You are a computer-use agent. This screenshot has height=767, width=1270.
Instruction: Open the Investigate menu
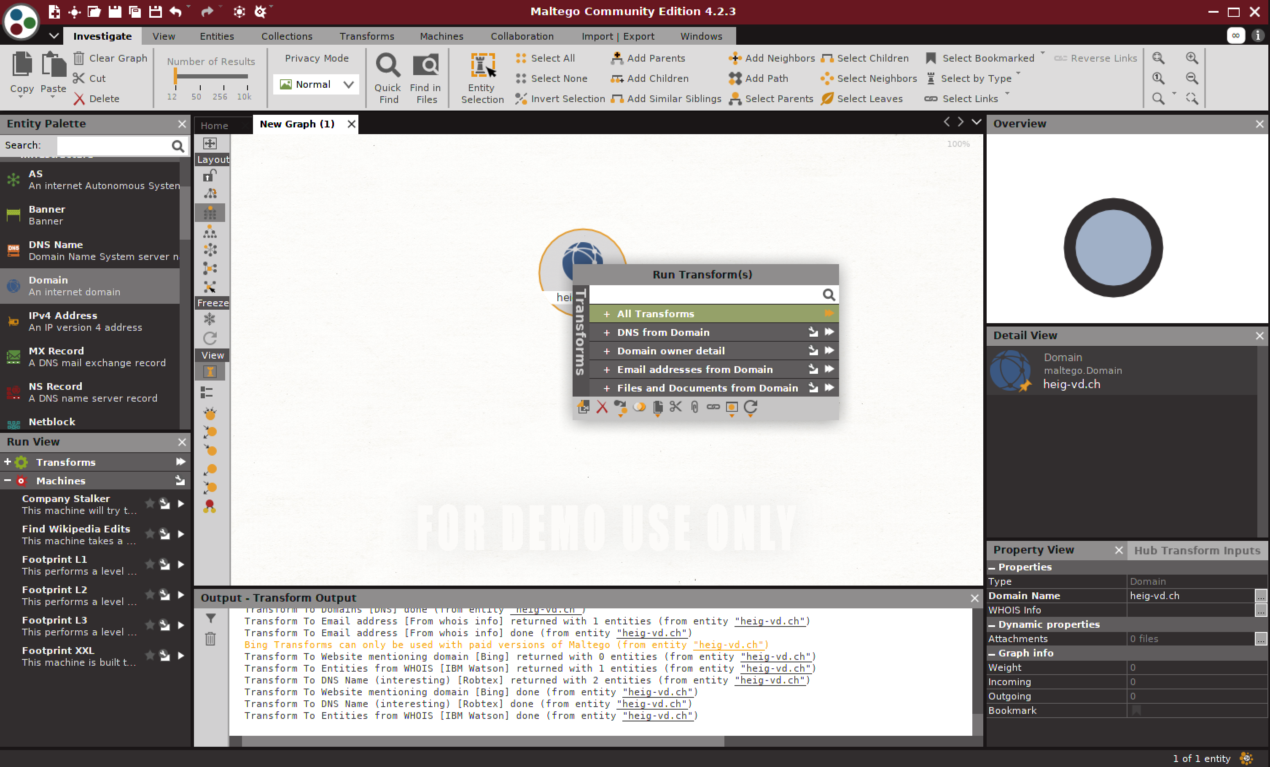coord(102,36)
